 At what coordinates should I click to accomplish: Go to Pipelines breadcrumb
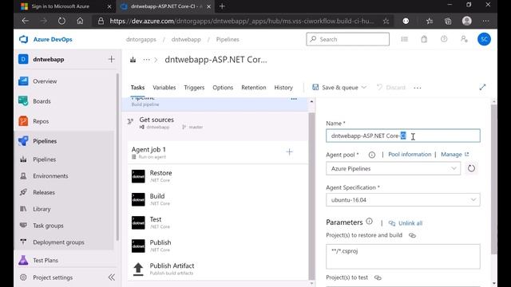tap(228, 39)
